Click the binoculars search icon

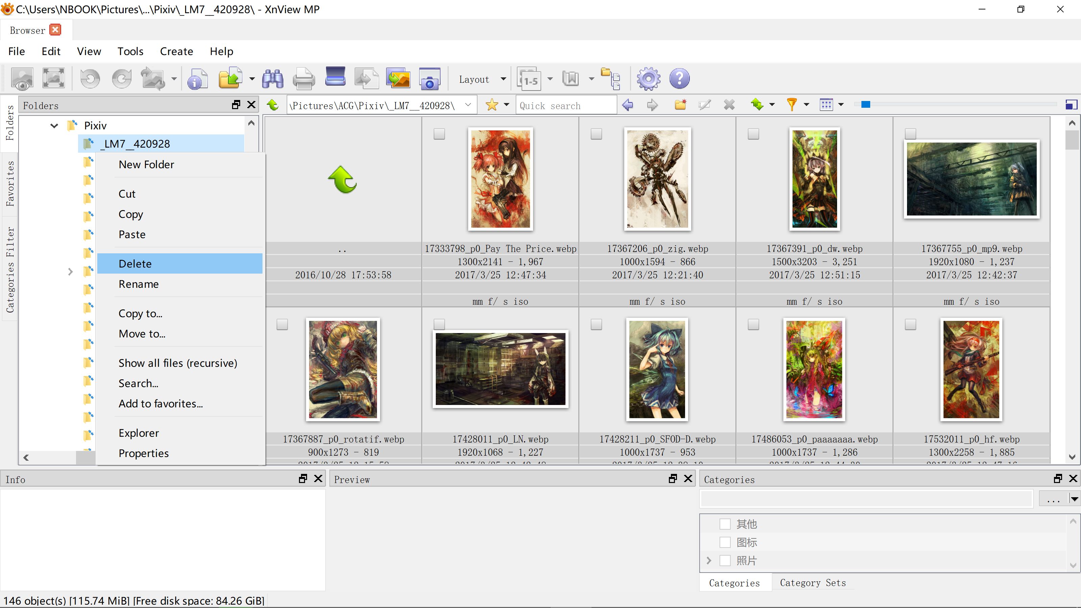coord(273,79)
